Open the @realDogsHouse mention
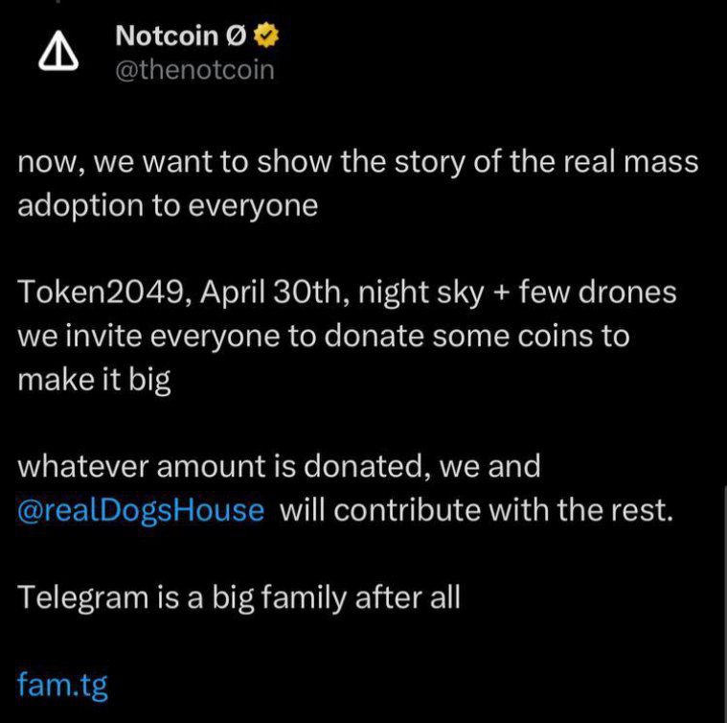 coord(141,510)
